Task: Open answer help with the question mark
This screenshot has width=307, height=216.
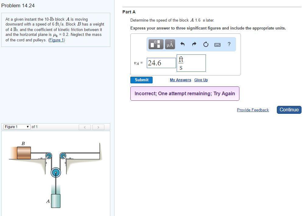Action: [x=229, y=44]
